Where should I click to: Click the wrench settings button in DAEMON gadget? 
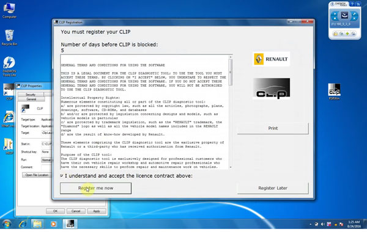(354, 14)
